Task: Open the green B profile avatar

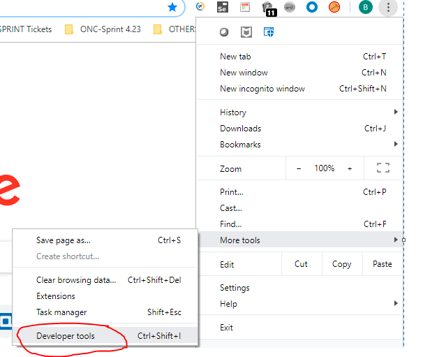Action: [366, 7]
